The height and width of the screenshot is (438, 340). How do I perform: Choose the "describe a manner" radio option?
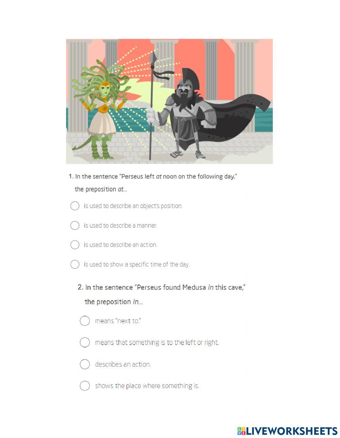(75, 225)
